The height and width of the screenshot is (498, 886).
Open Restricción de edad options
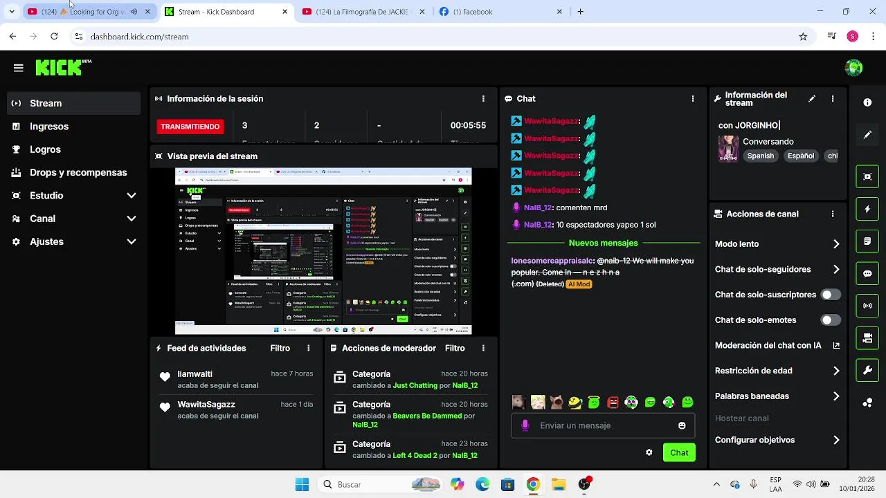pyautogui.click(x=777, y=371)
